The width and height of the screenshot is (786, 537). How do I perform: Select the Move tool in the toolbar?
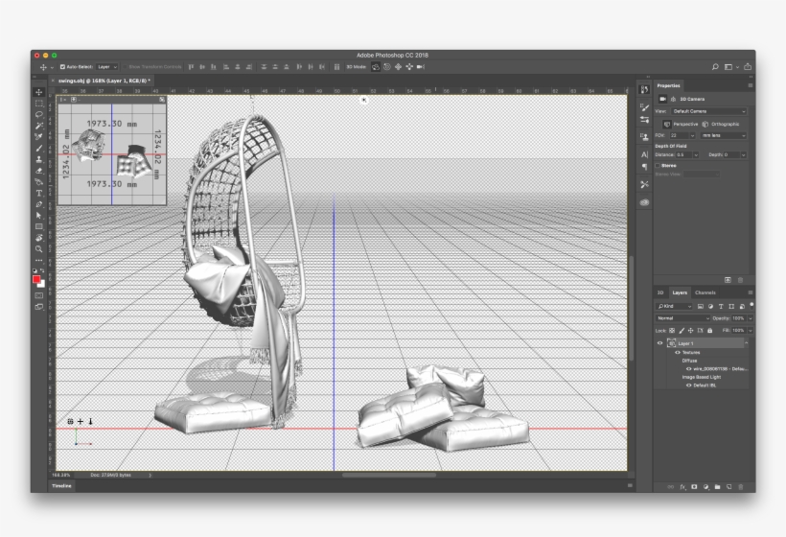tap(39, 92)
